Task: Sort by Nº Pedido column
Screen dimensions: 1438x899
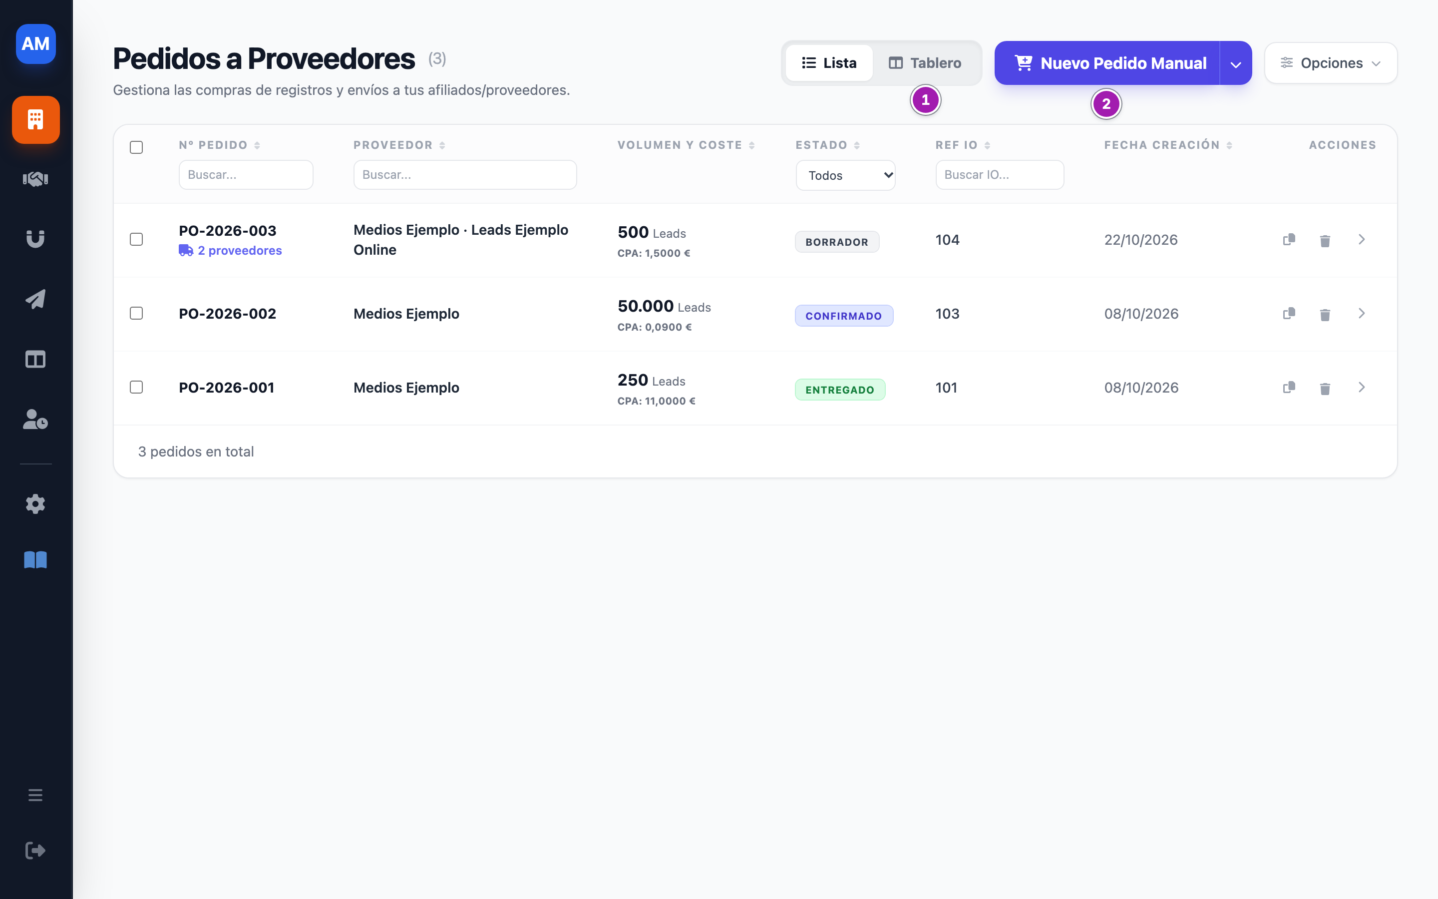Action: pyautogui.click(x=219, y=145)
